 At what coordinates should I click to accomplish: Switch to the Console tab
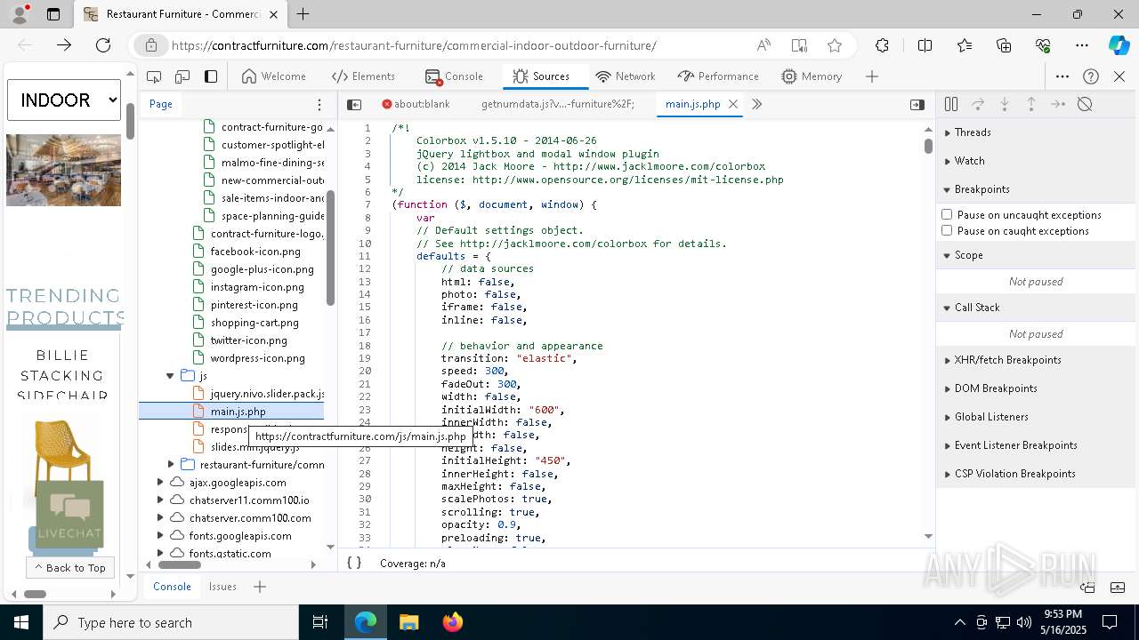coord(455,76)
